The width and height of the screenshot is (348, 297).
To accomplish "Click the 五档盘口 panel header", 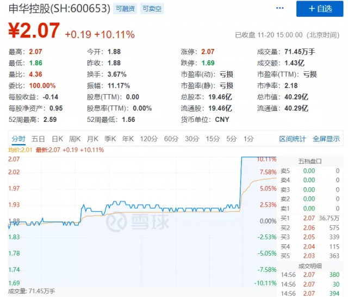I will [x=310, y=162].
